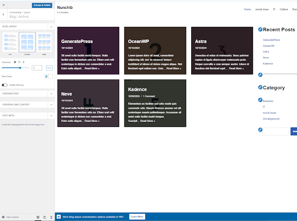Focus the Columns number input field
The width and height of the screenshot is (297, 221).
(37, 68)
